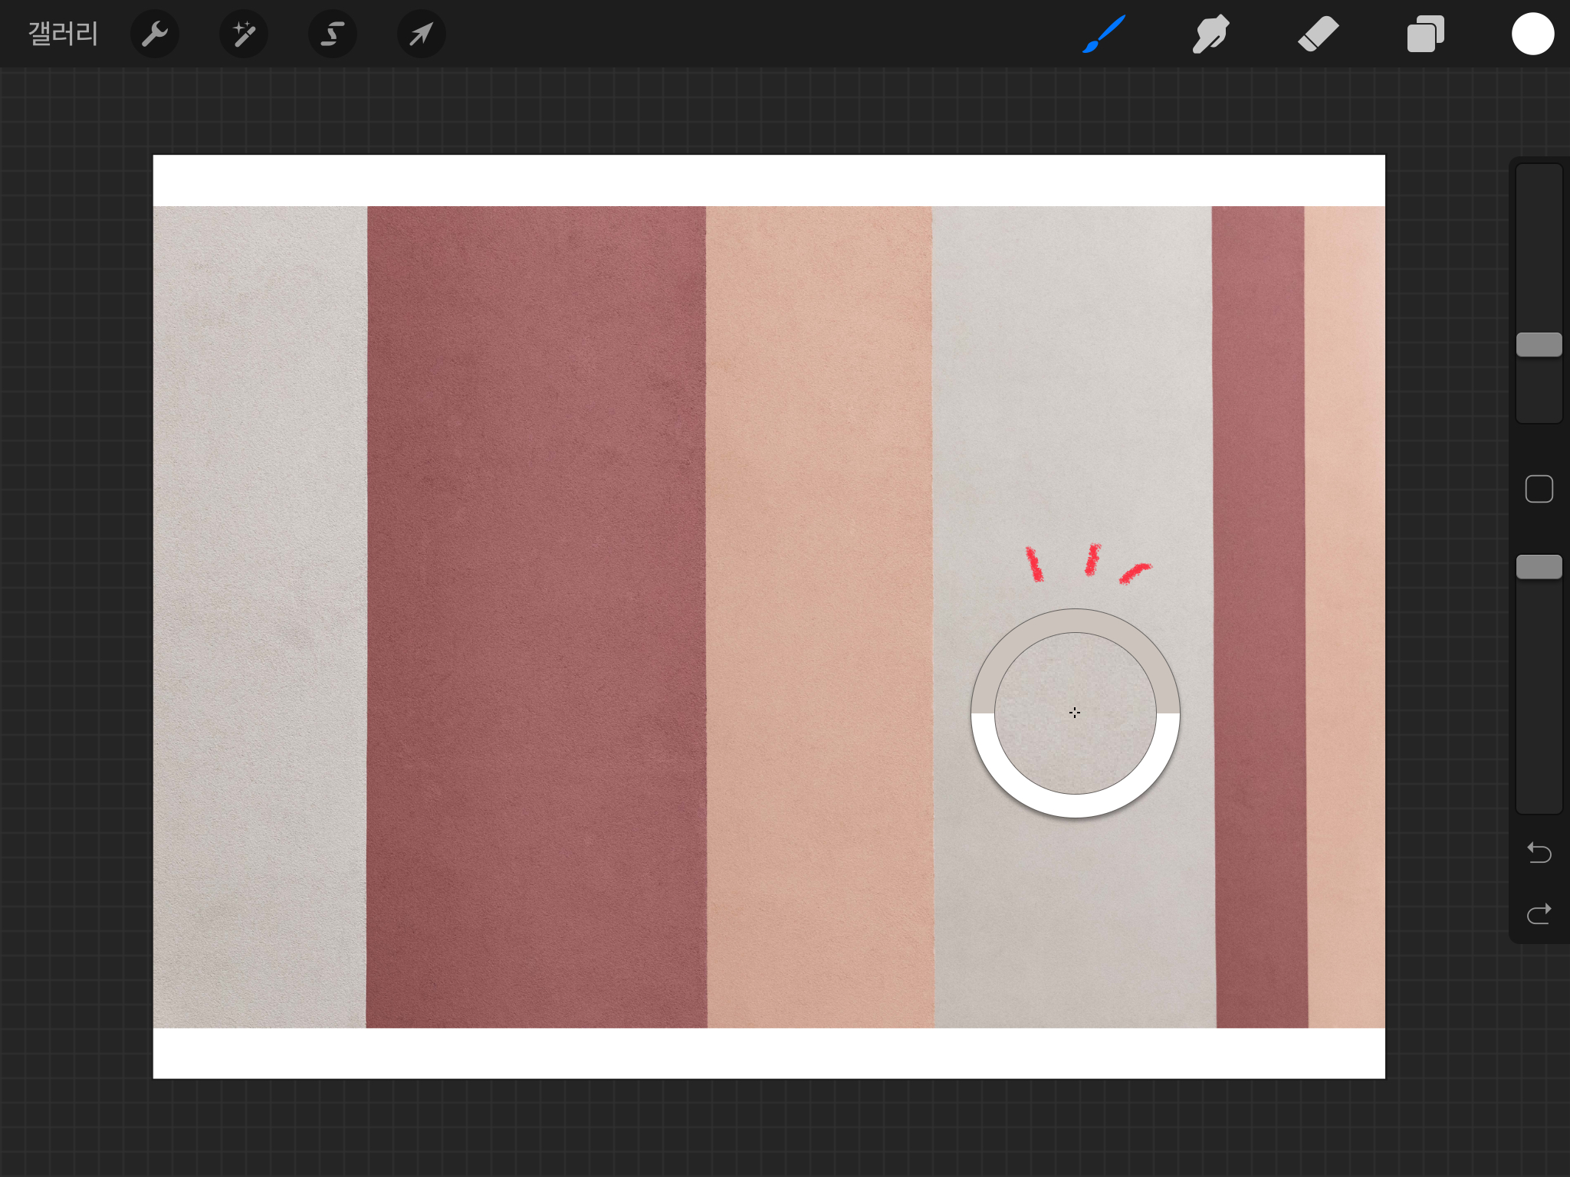Select the Brush tool
1570x1177 pixels.
point(1103,34)
